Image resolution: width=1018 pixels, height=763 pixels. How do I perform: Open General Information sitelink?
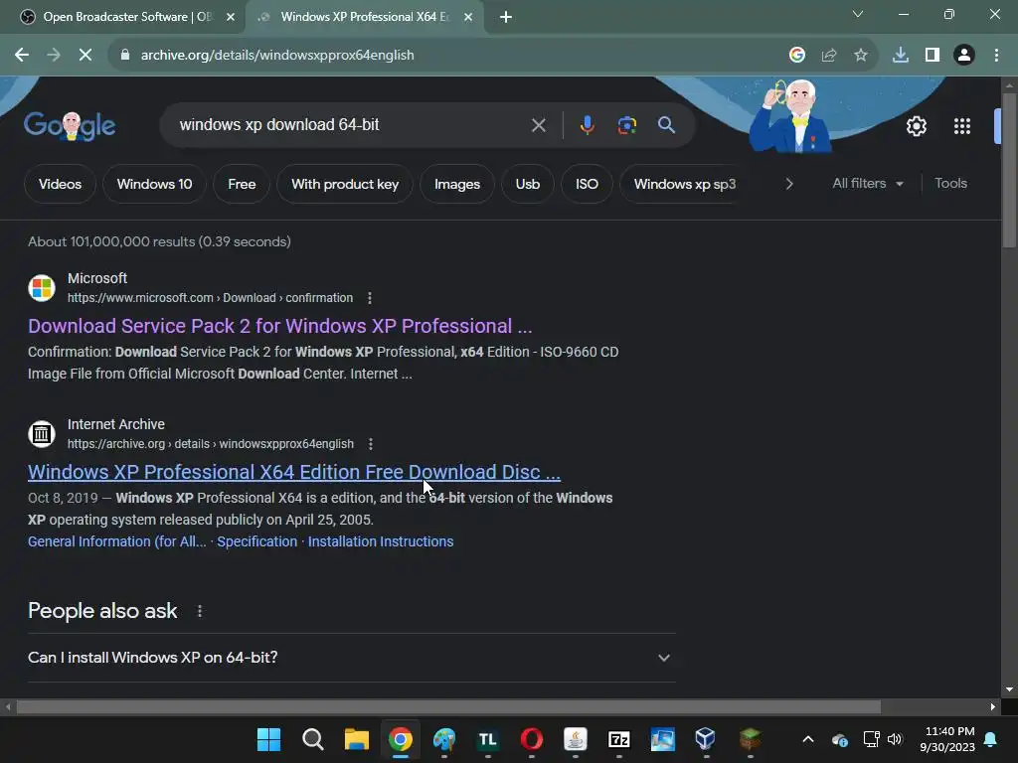pos(117,541)
